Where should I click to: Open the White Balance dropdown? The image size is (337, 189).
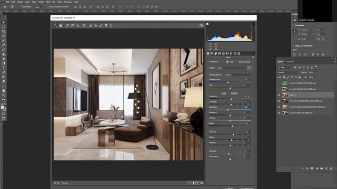point(237,75)
